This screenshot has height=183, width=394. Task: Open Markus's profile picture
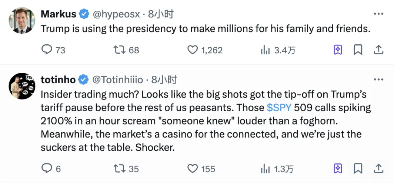[x=22, y=21]
